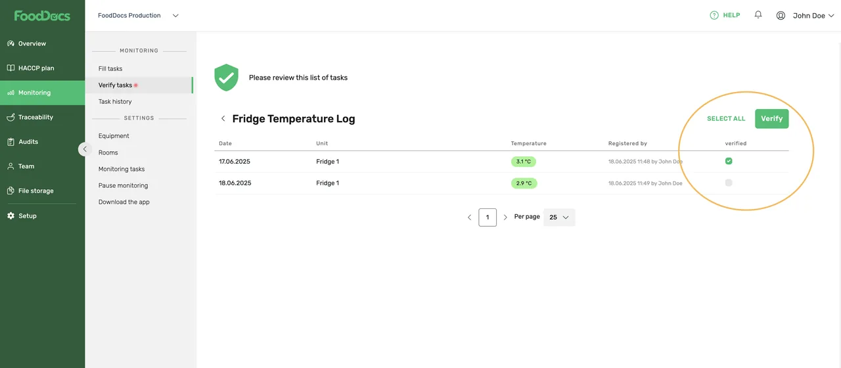
Task: Open Monitoring tasks settings
Action: [122, 169]
